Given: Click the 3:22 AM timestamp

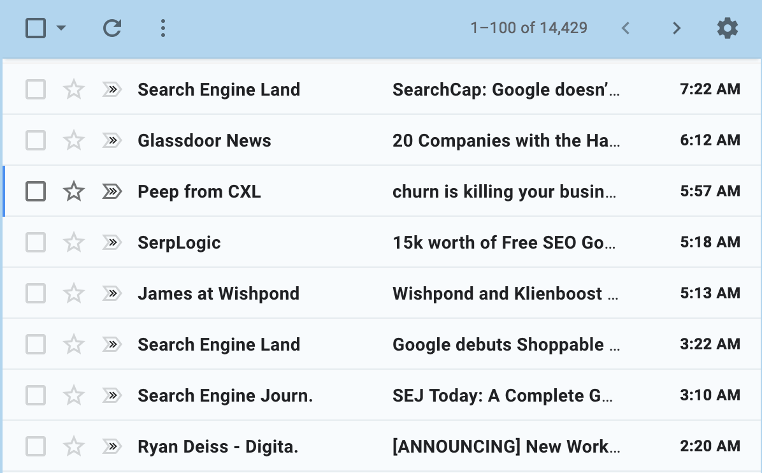Looking at the screenshot, I should [x=710, y=344].
